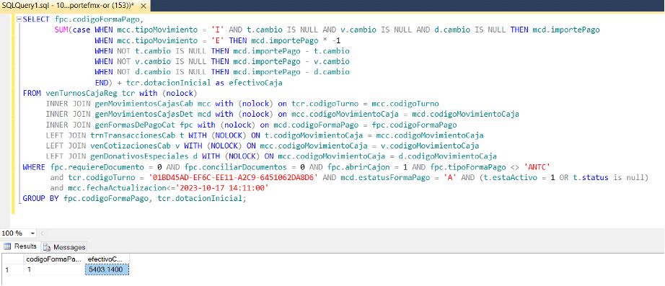
Task: Collapse the SELECT statement outline box
Action: [18, 19]
